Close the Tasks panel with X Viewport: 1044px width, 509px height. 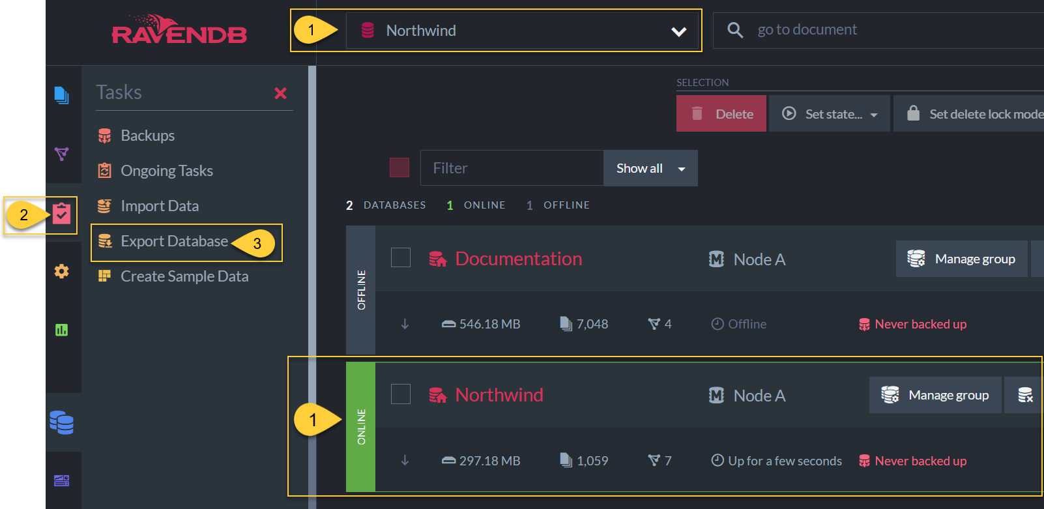[281, 93]
